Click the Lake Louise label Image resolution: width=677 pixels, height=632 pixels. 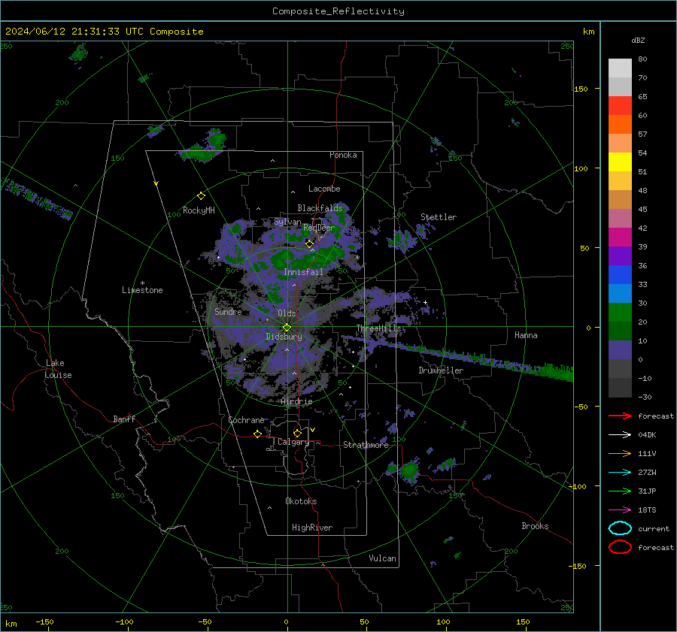pyautogui.click(x=58, y=369)
